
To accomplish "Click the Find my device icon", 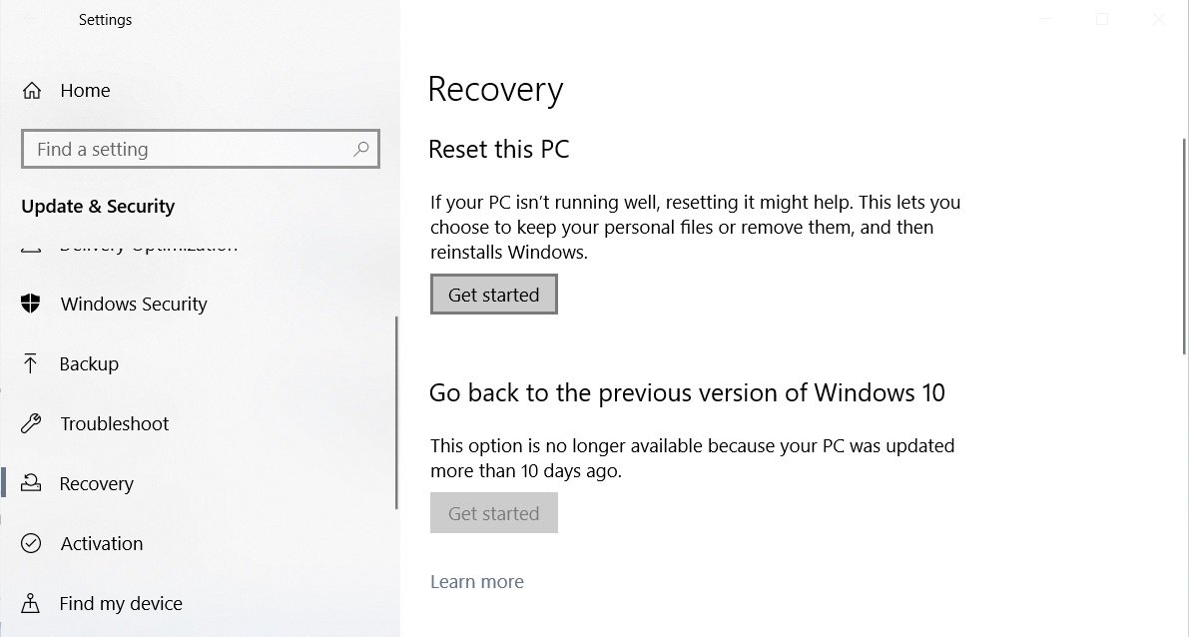I will point(31,604).
